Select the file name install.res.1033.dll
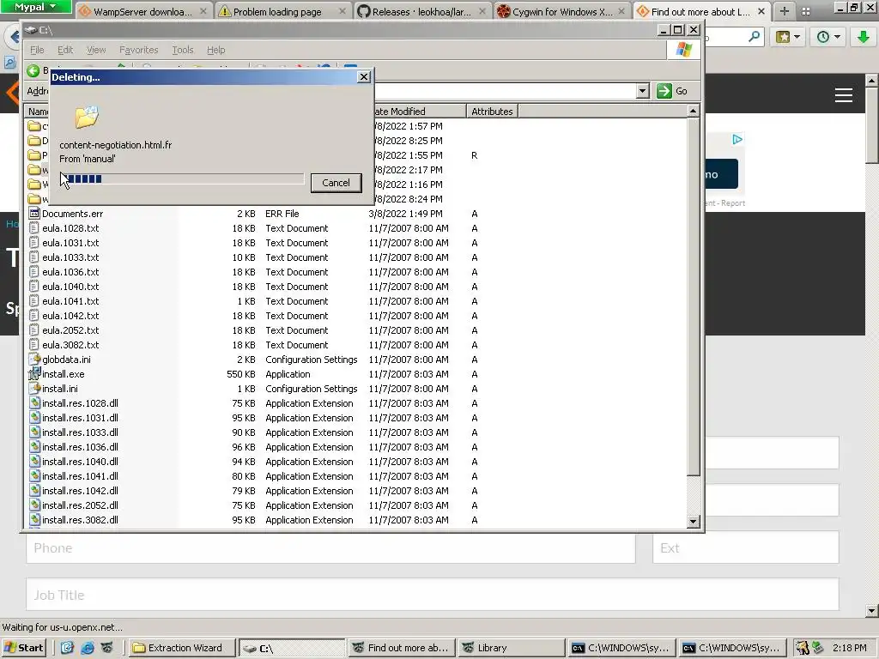The image size is (879, 659). coord(80,432)
